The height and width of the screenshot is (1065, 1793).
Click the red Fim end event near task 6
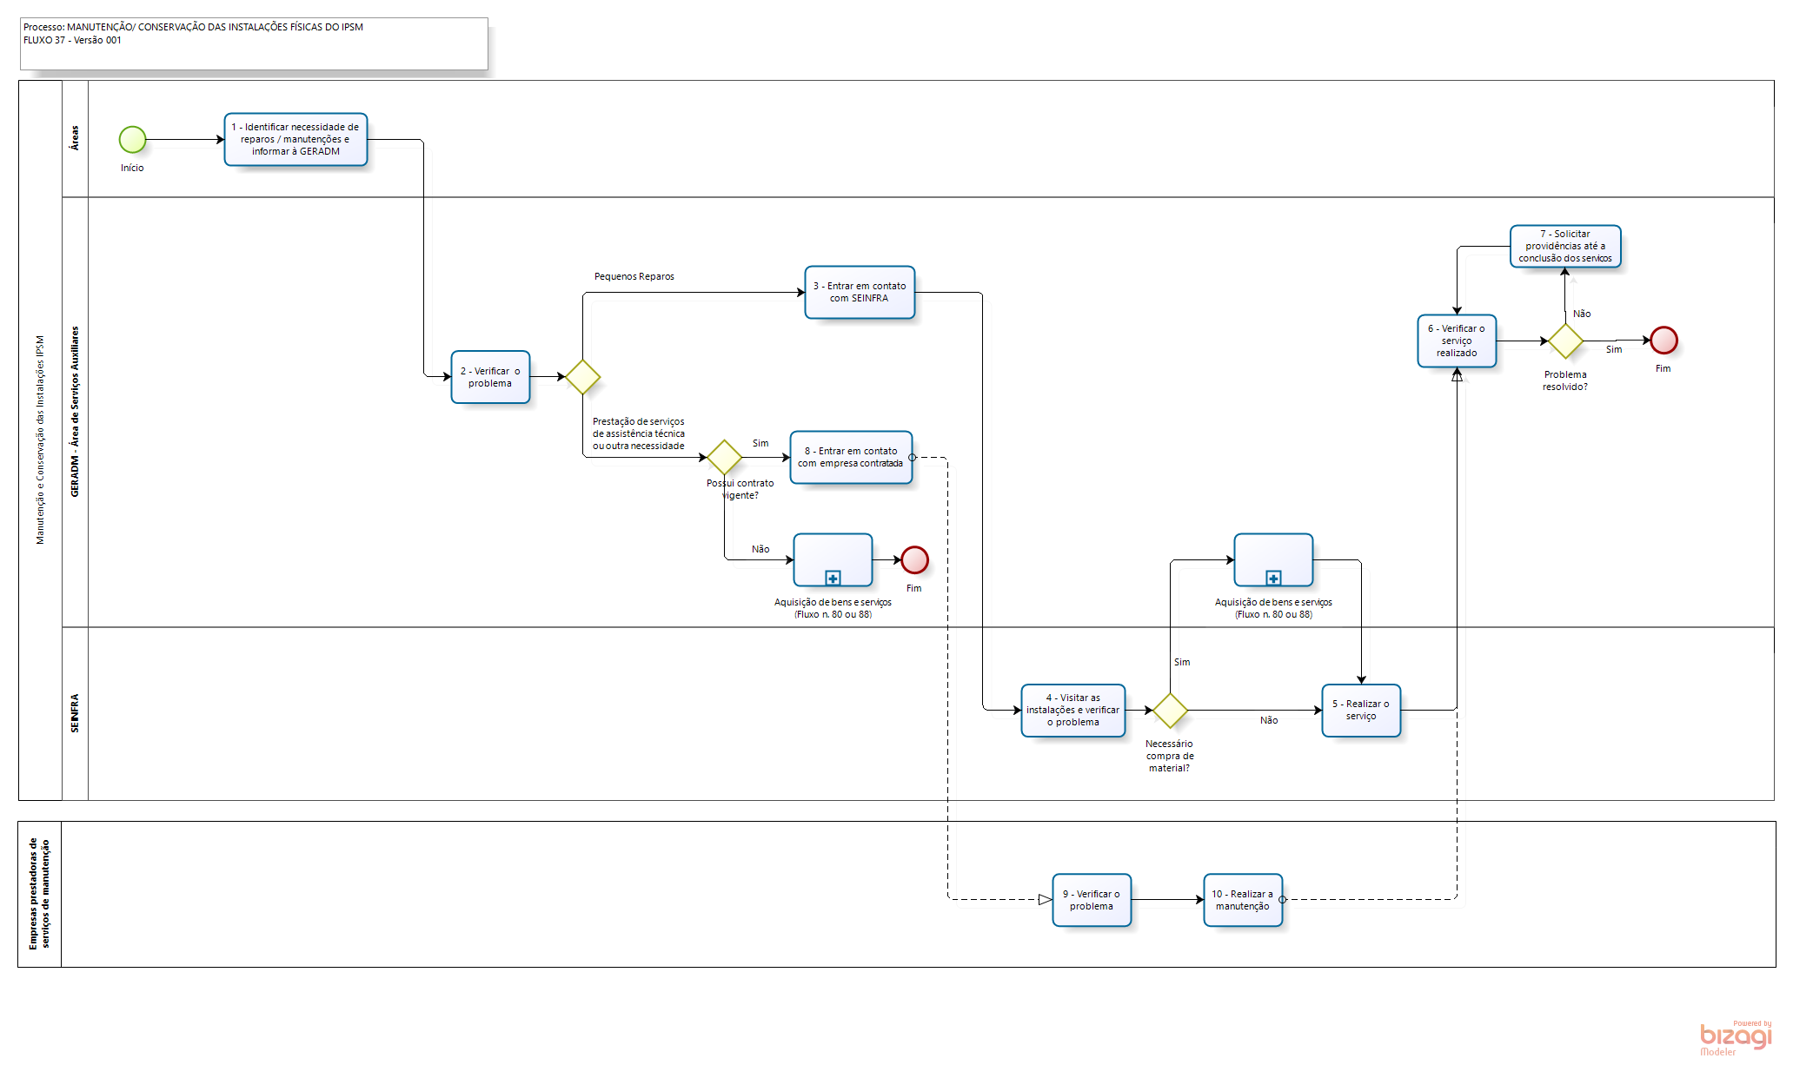(1664, 341)
